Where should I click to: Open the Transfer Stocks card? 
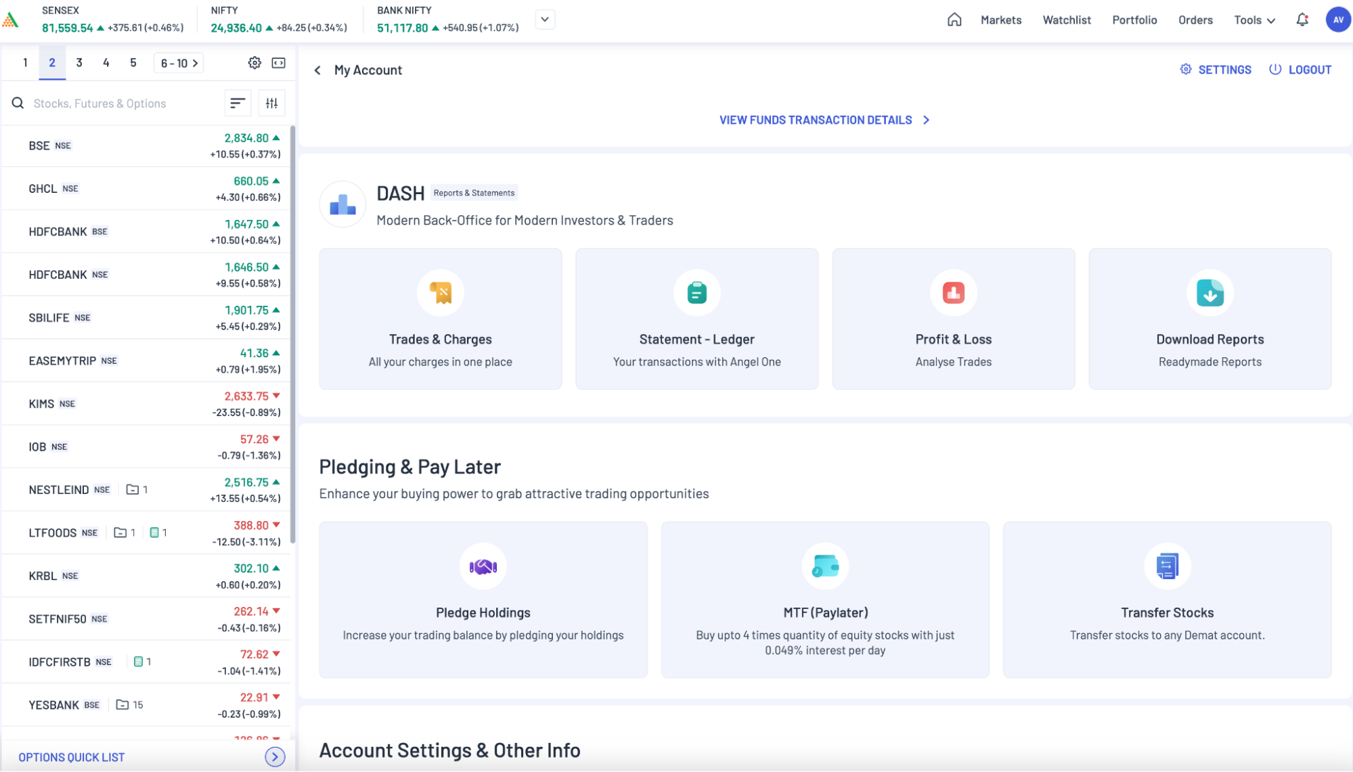1167,599
